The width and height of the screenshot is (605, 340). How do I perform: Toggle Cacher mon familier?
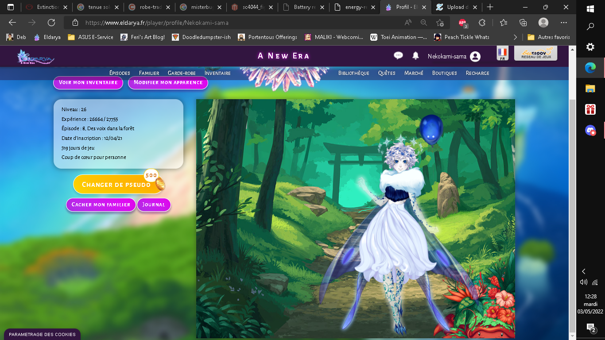pyautogui.click(x=101, y=205)
